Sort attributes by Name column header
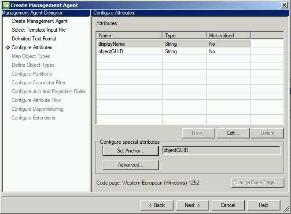Viewport: 291px width, 214px height. [x=129, y=36]
